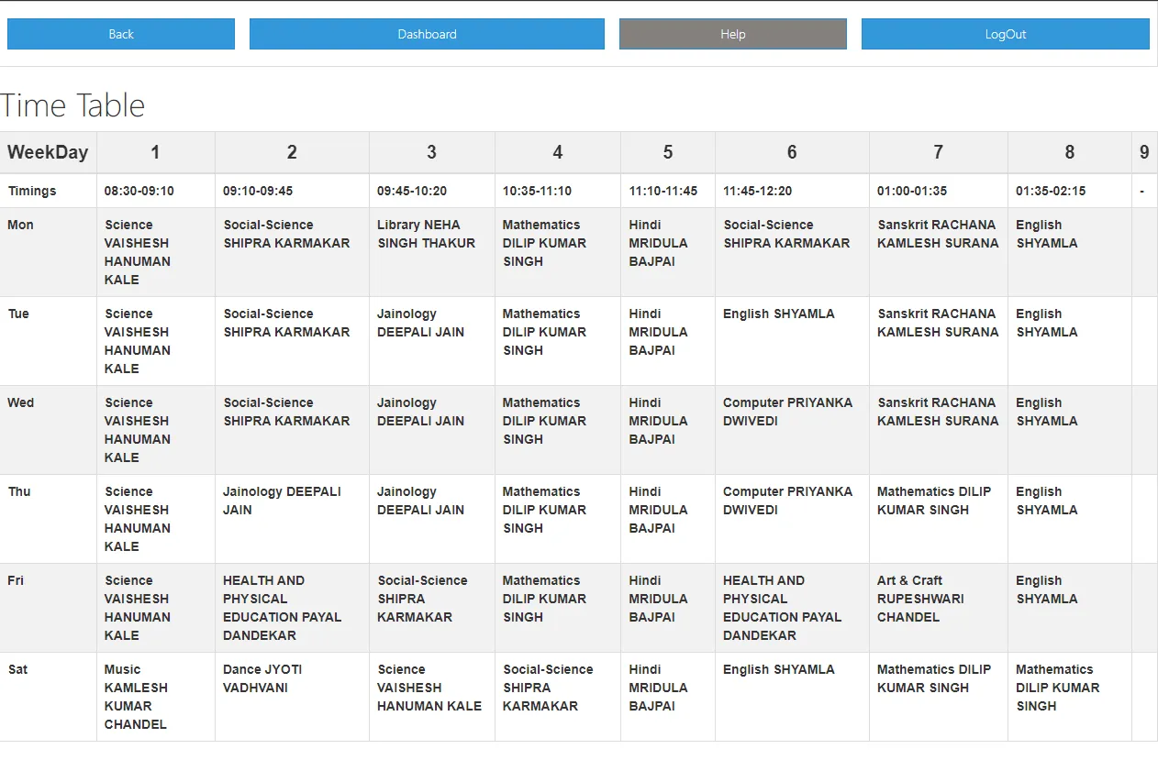Click Thursday's Science VAISHESH HANUMAN KALE cell

(x=156, y=519)
